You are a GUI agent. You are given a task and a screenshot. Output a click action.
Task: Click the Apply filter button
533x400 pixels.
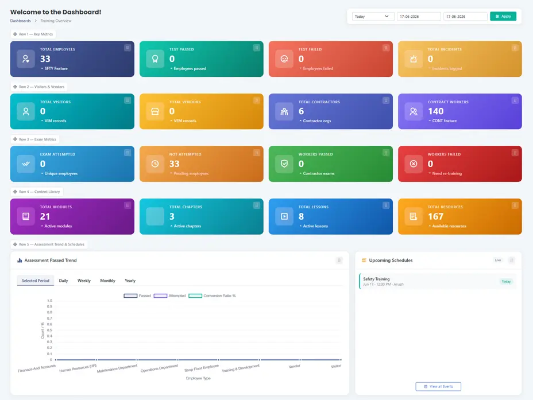pos(503,16)
